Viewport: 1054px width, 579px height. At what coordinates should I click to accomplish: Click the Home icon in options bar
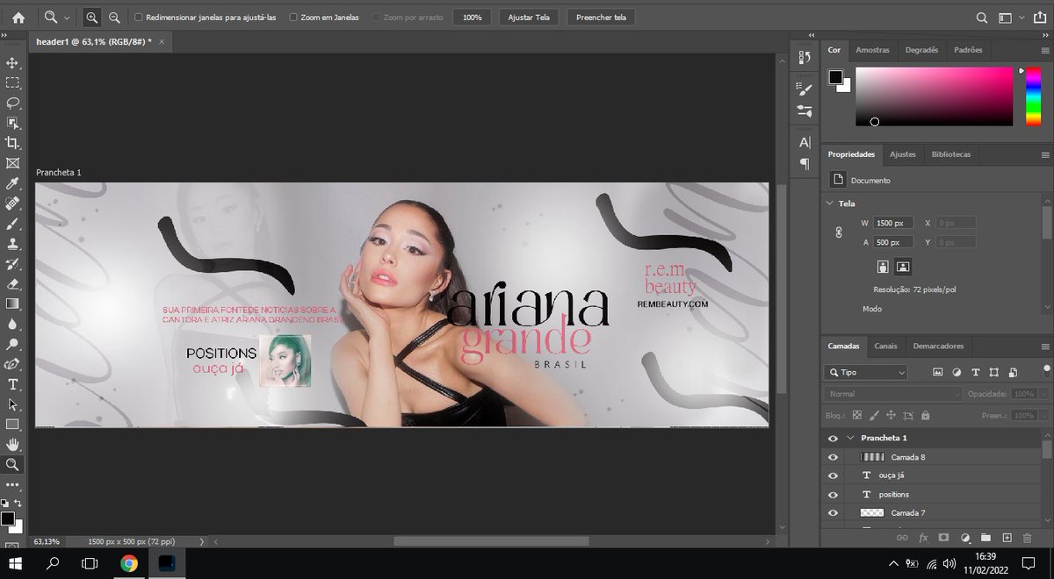pos(18,18)
